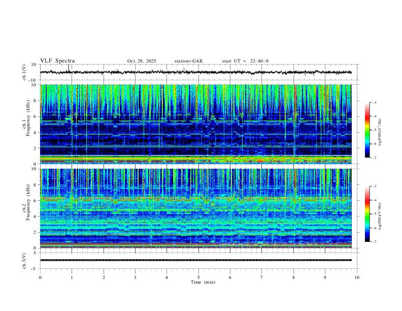
Task: Click the ch.1 color bar's log(PSD) label
Action: coord(380,133)
